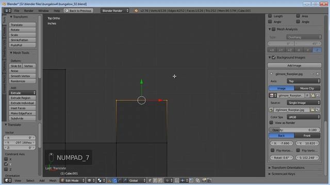Screen dimensions: 330x185
Task: Switch to edge select mode icon
Action: coord(155,180)
